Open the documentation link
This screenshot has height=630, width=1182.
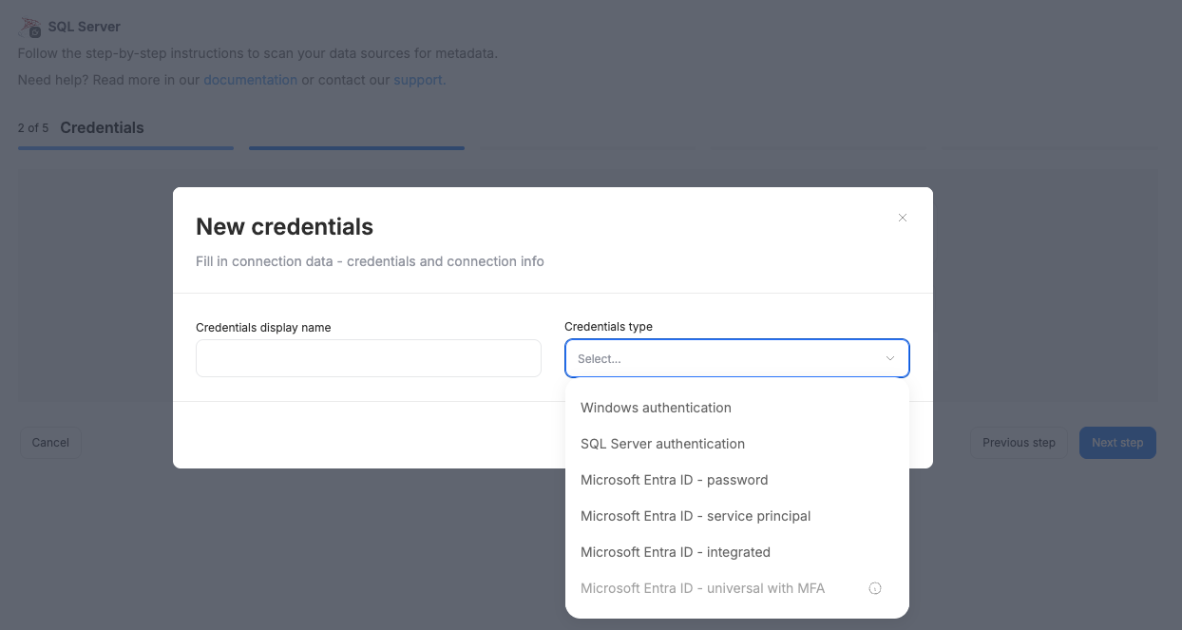(x=250, y=80)
